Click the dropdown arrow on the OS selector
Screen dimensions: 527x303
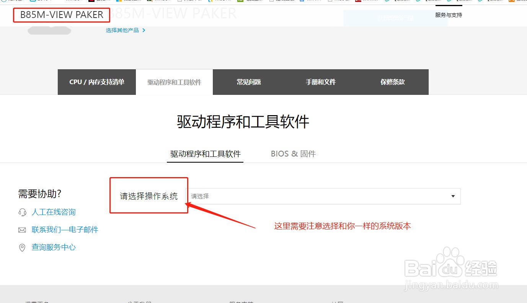pyautogui.click(x=452, y=196)
